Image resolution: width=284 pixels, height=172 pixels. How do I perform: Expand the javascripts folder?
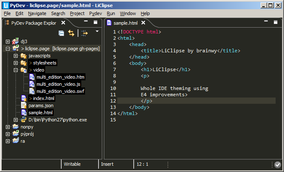16,56
